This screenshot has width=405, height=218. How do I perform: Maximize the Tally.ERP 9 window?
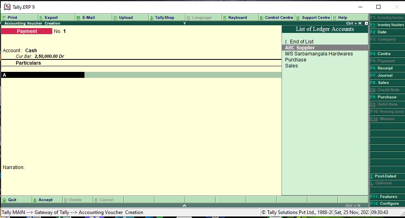tap(378, 7)
